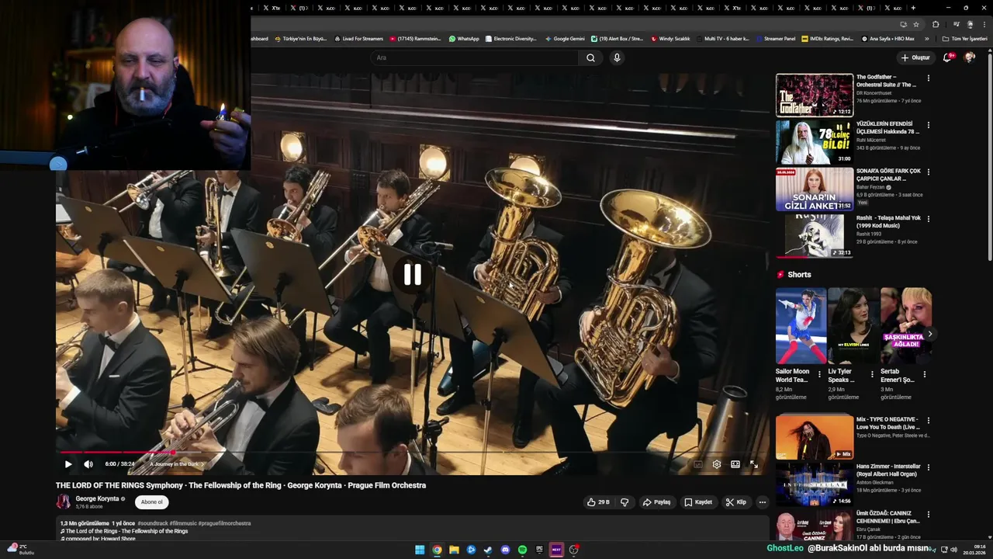Open the browser extensions puzzle icon
The image size is (993, 559).
[936, 24]
